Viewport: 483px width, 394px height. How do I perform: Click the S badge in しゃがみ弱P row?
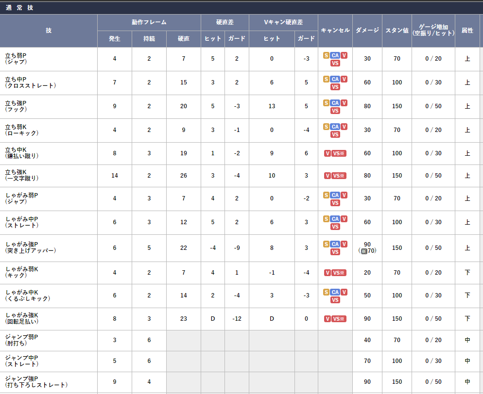tap(326, 195)
